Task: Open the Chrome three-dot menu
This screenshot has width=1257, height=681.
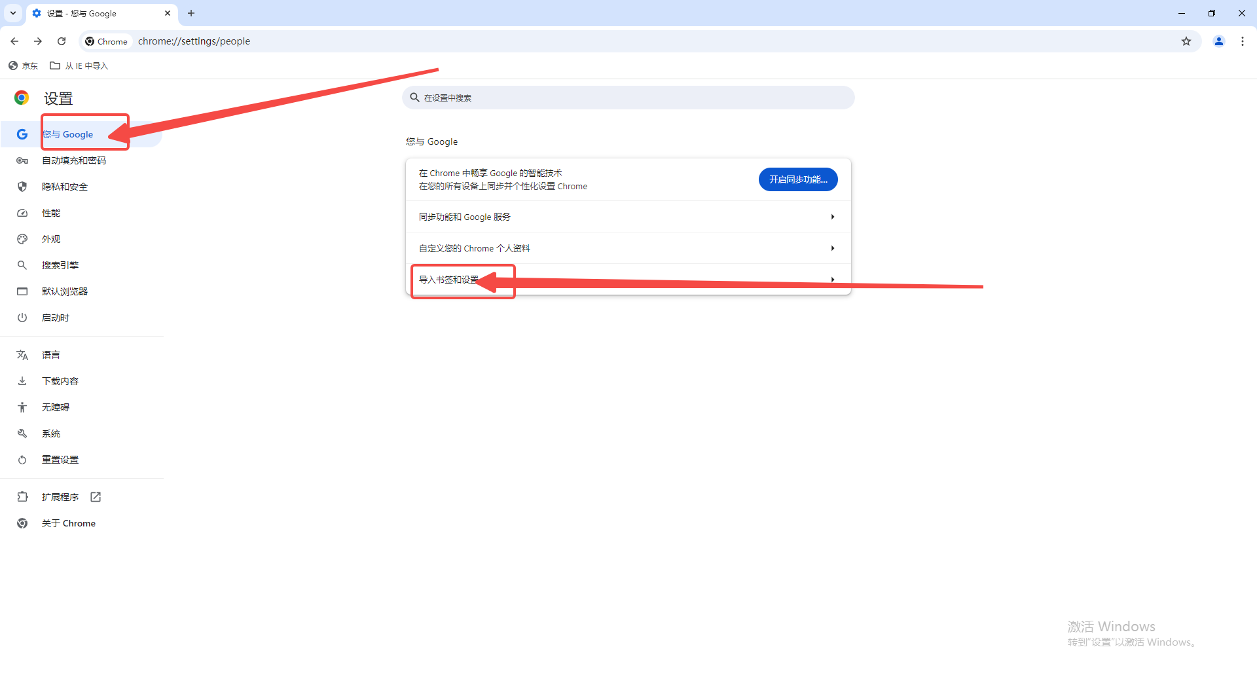Action: (1243, 41)
